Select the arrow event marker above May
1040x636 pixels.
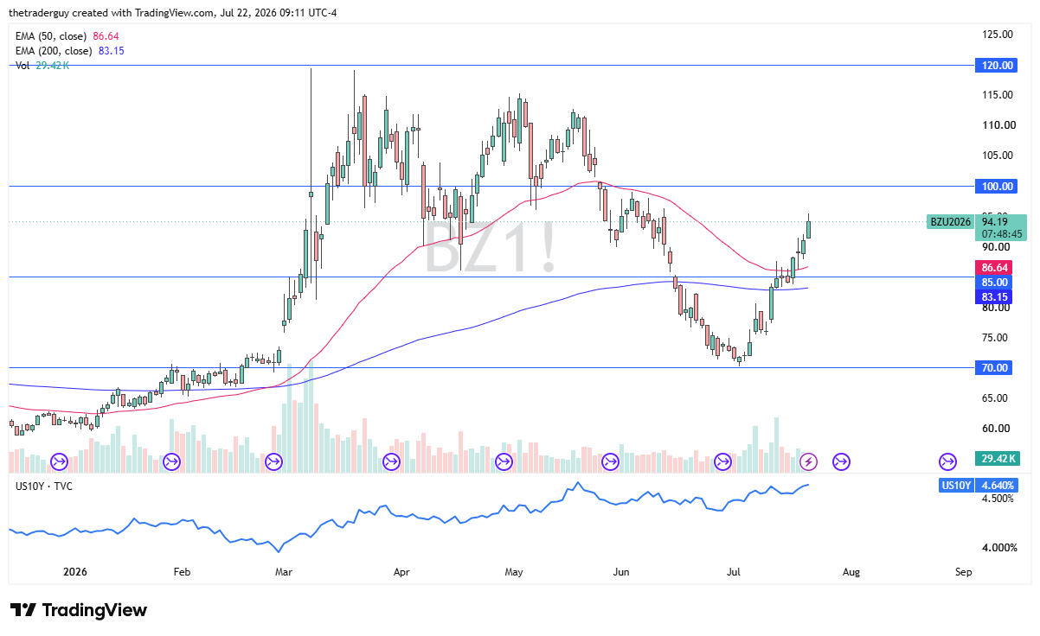pyautogui.click(x=504, y=462)
